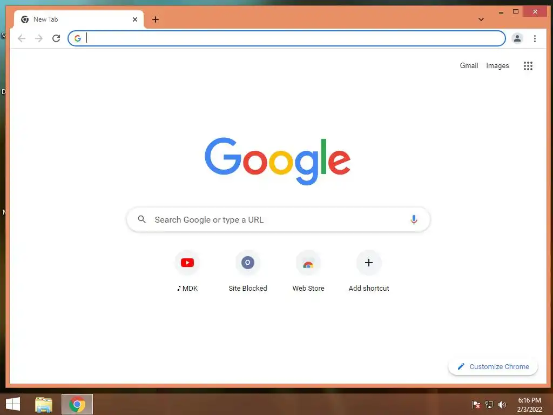Image resolution: width=553 pixels, height=415 pixels.
Task: Open the Chrome three-dot menu
Action: [535, 38]
